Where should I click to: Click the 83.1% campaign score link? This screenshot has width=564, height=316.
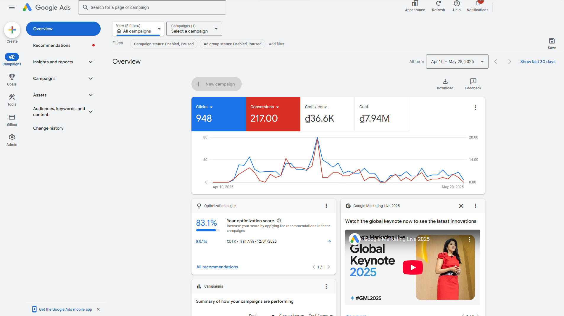tap(202, 241)
